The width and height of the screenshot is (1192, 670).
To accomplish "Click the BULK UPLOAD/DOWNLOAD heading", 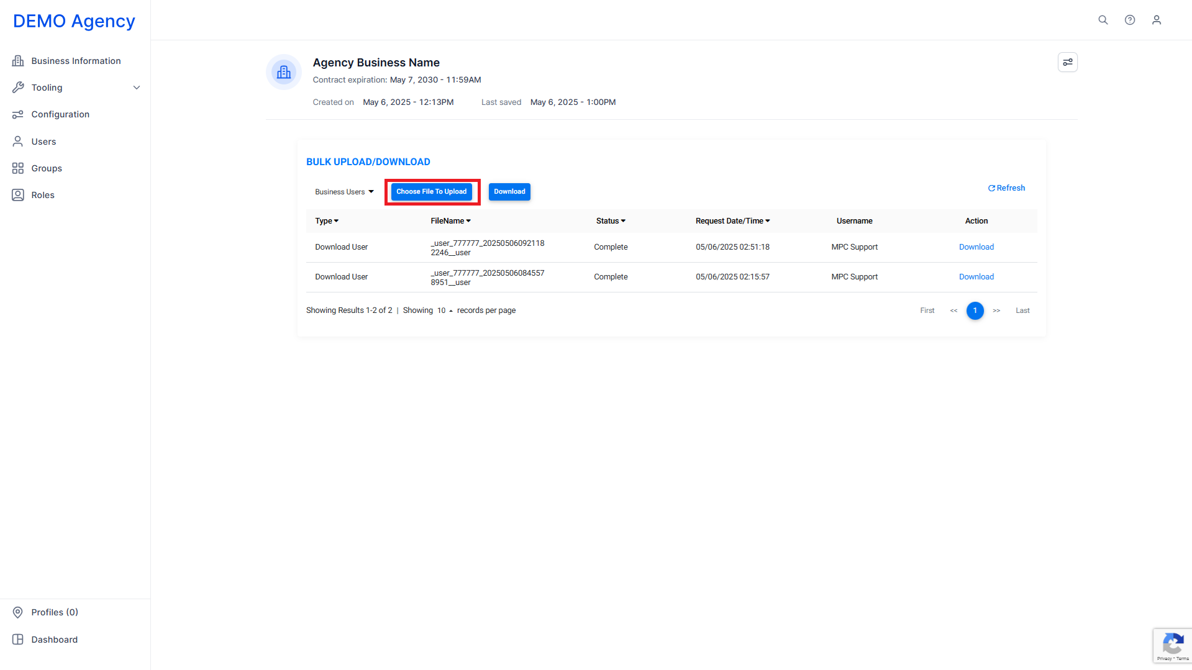I will coord(368,162).
